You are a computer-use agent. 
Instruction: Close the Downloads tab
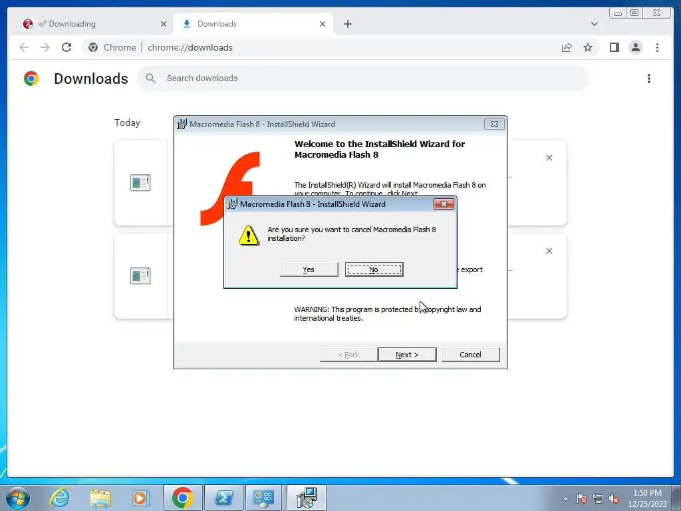click(x=323, y=24)
